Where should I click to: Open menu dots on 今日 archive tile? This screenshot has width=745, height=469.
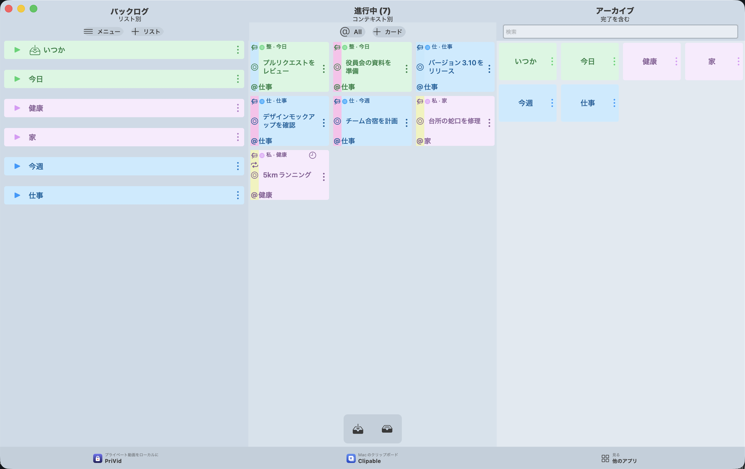point(614,62)
